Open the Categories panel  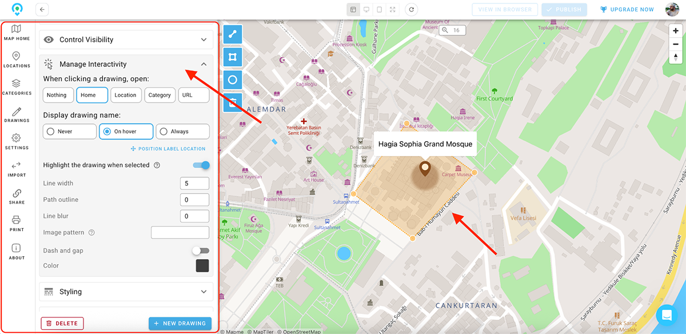17,87
